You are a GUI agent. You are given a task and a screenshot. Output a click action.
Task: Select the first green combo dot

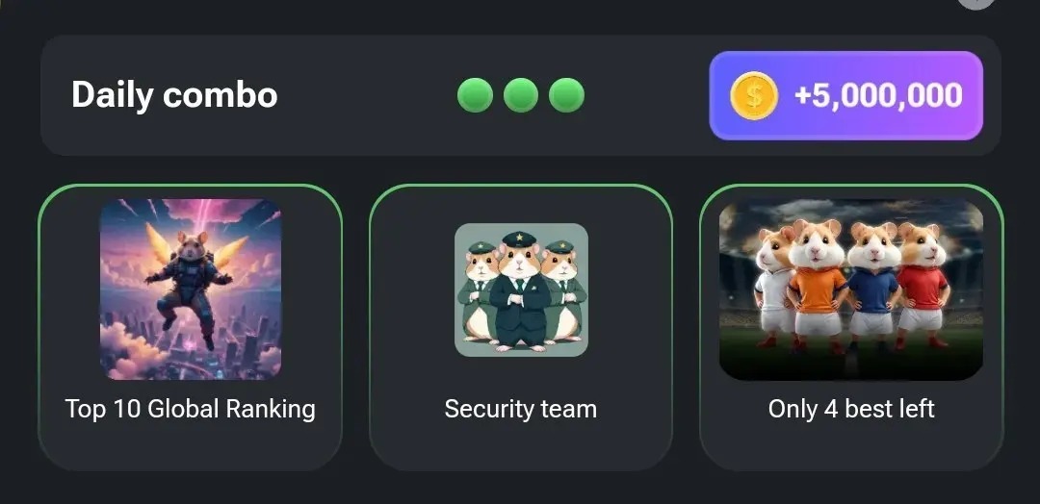click(475, 94)
